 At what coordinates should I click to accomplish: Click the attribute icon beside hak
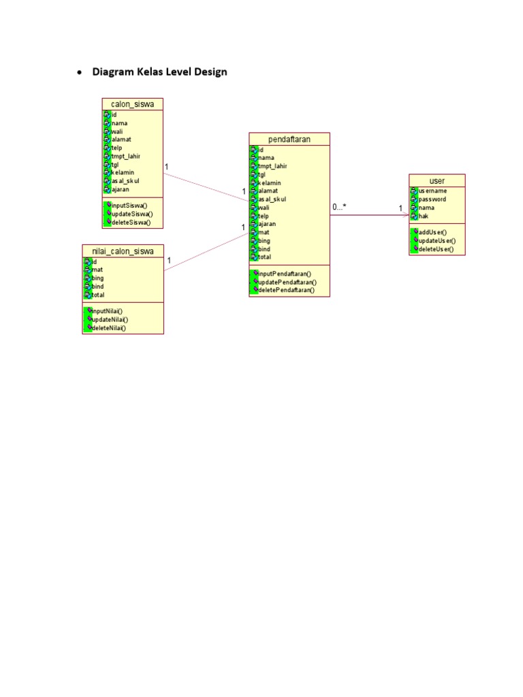pyautogui.click(x=414, y=216)
